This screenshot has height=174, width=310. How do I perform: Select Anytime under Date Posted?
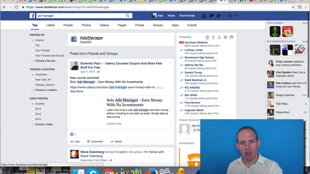coord(32,103)
